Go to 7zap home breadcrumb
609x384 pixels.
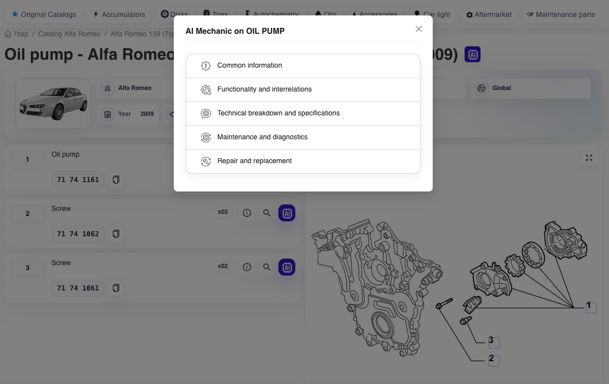click(16, 34)
